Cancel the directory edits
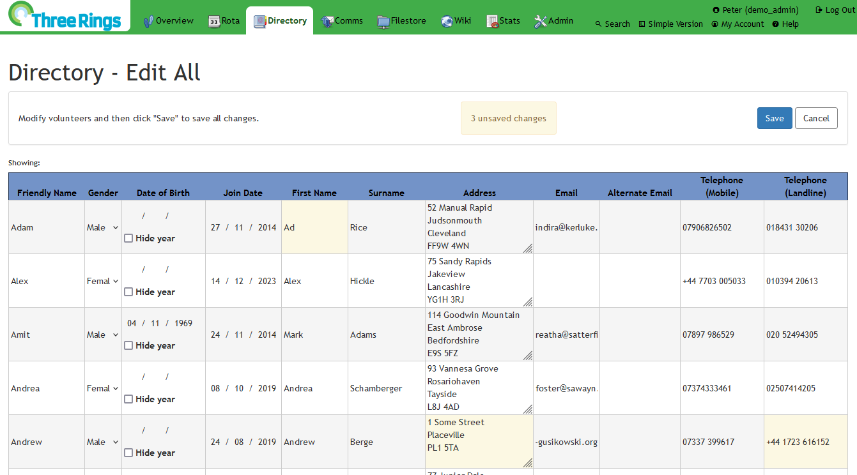 click(816, 118)
